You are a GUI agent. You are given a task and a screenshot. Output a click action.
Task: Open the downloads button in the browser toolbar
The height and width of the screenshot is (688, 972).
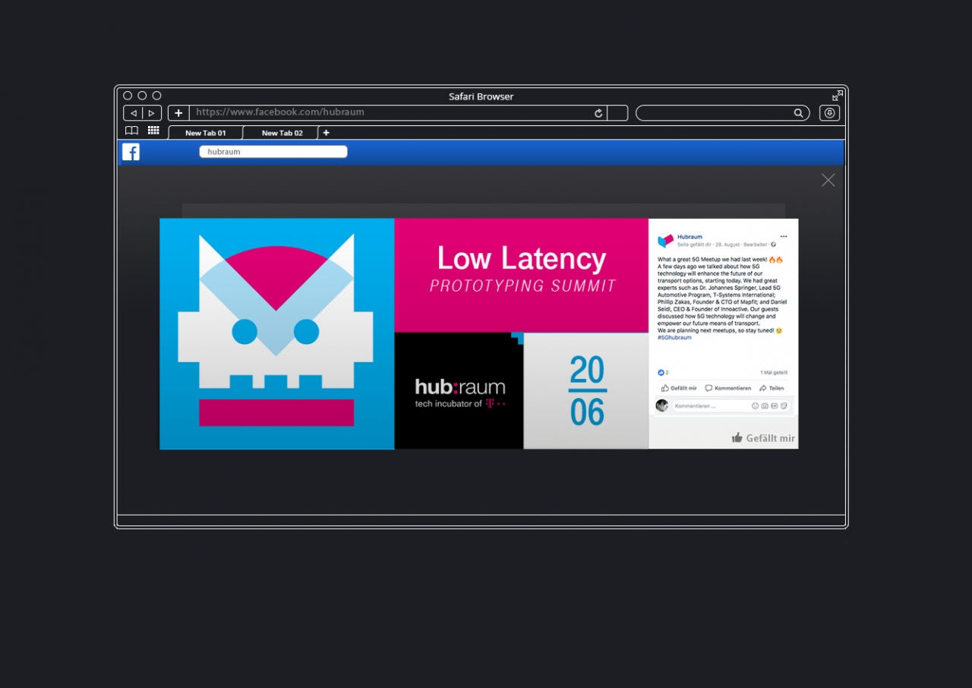[829, 113]
